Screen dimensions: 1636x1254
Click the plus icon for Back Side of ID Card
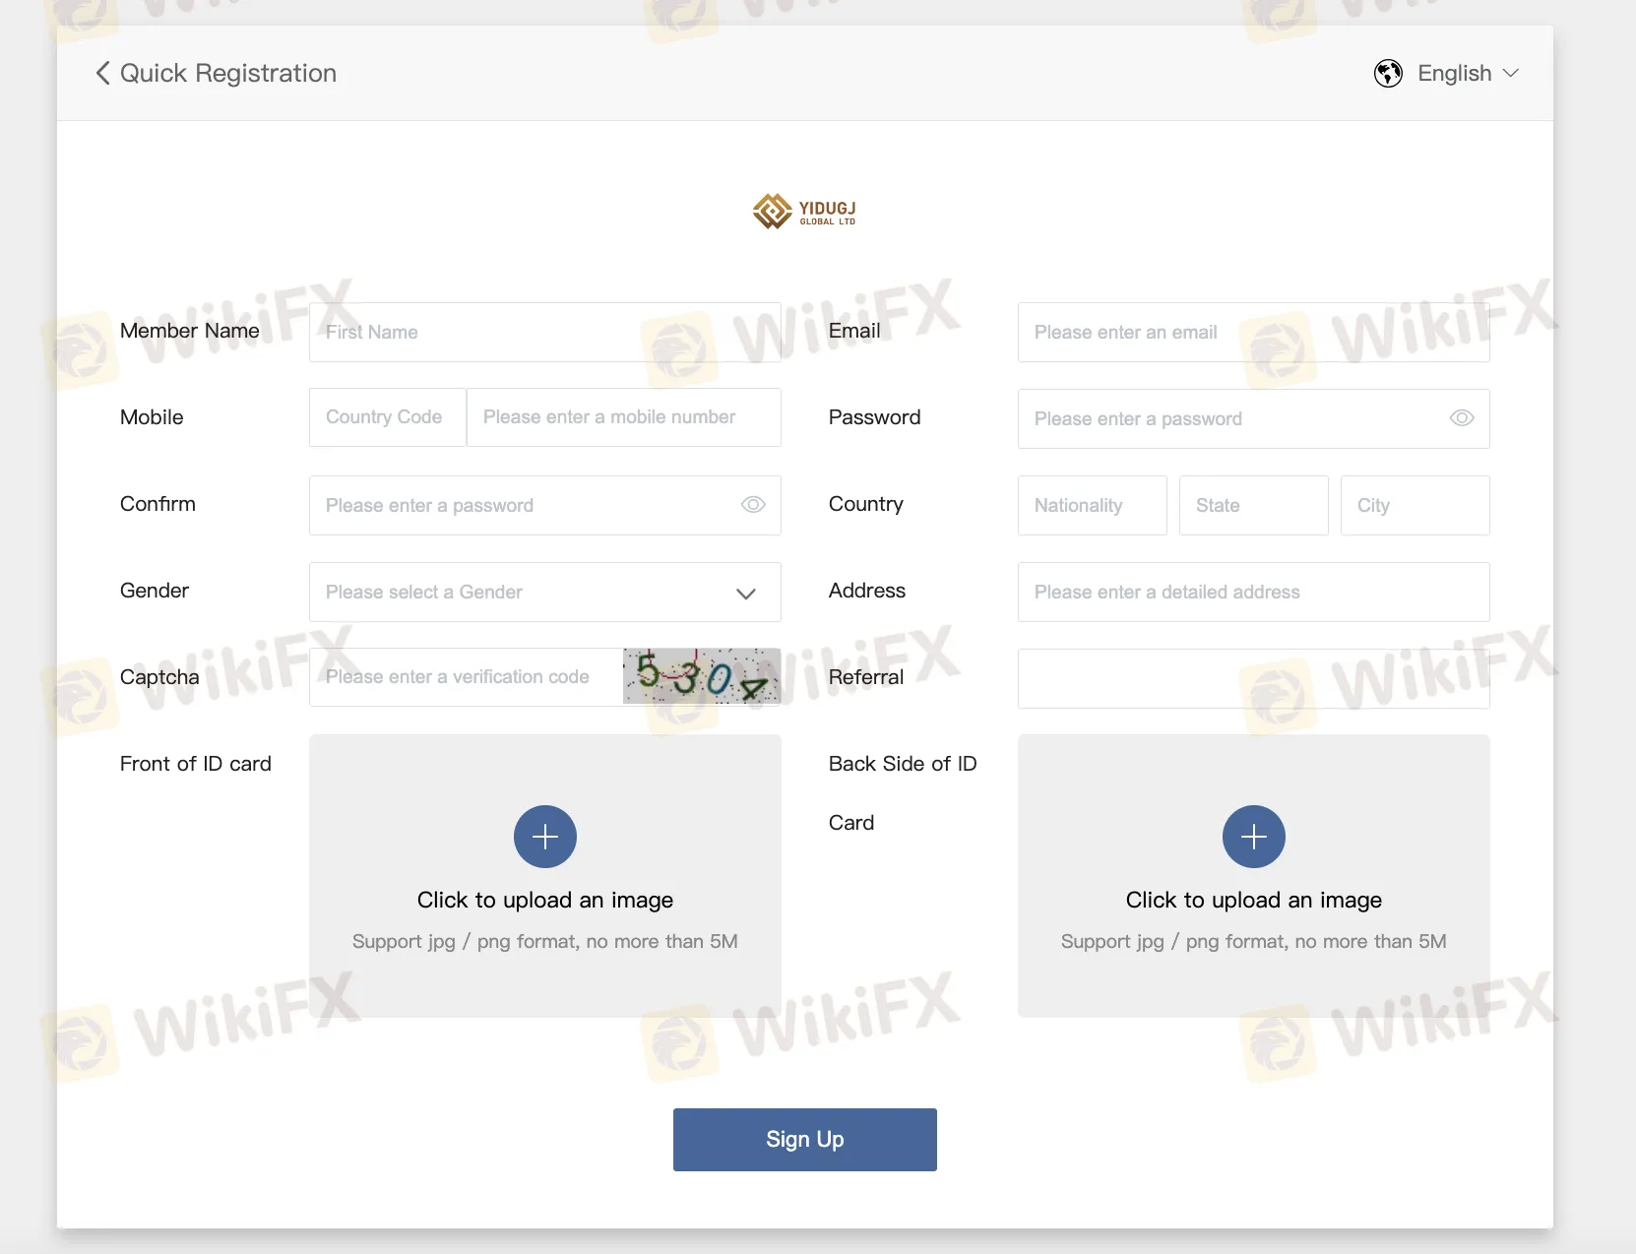point(1254,837)
